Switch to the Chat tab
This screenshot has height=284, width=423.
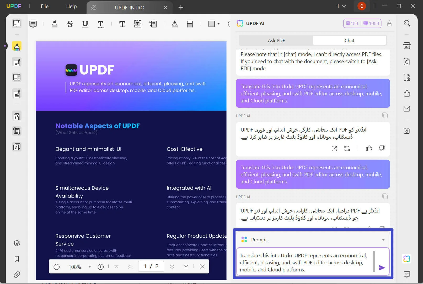pos(349,40)
